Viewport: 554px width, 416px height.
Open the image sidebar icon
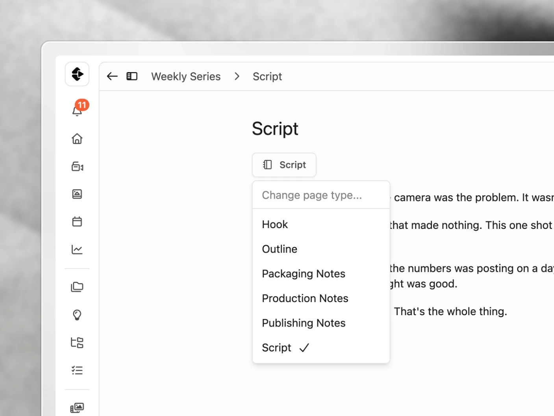(x=77, y=194)
